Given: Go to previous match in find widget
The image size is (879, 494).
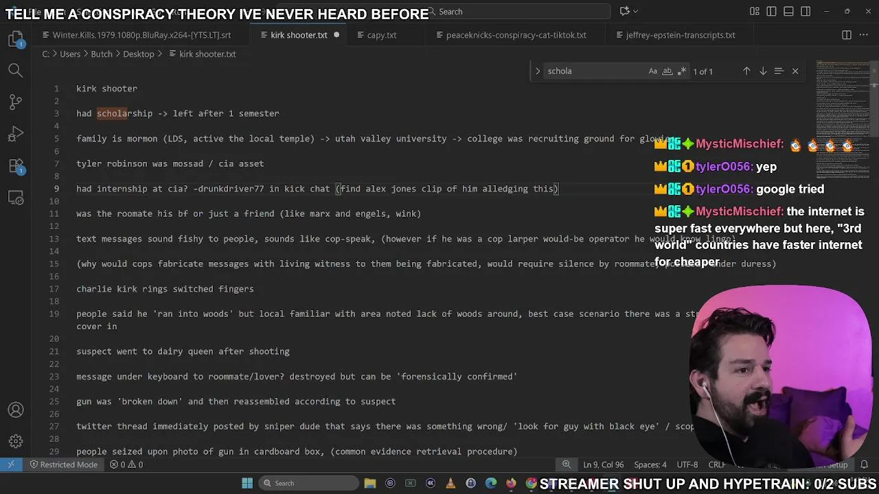Looking at the screenshot, I should click(746, 71).
